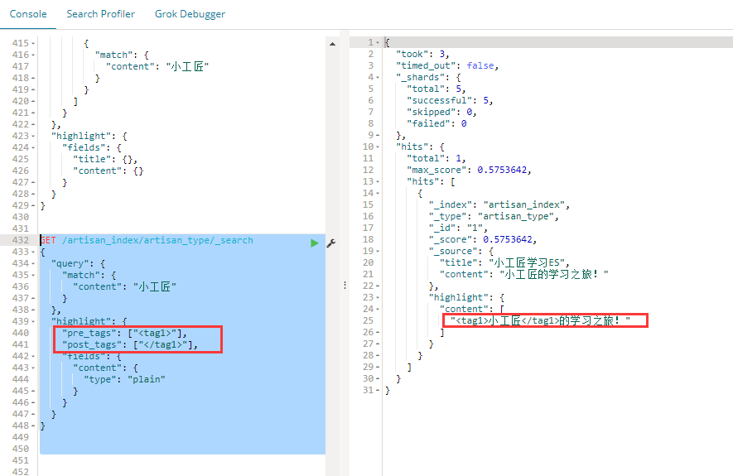This screenshot has width=733, height=476.
Task: Select the Console tab
Action: 28,14
